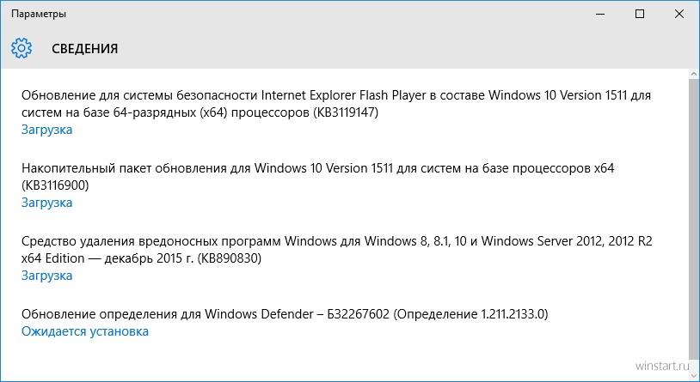Click the Параметры window title text
The height and width of the screenshot is (382, 700).
(39, 14)
